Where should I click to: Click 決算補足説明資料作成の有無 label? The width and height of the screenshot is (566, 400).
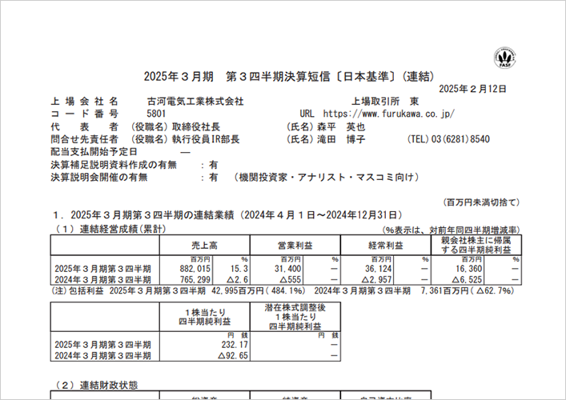coord(114,165)
